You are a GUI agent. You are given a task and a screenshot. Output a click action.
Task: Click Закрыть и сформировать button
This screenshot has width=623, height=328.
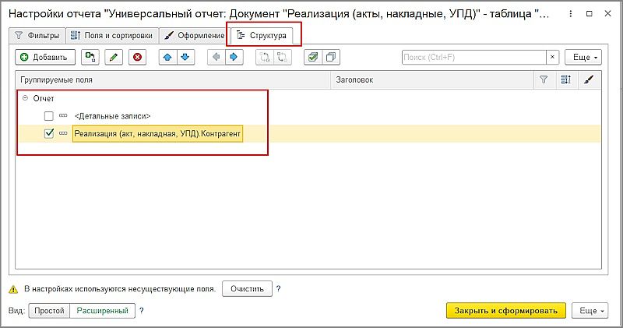505,311
